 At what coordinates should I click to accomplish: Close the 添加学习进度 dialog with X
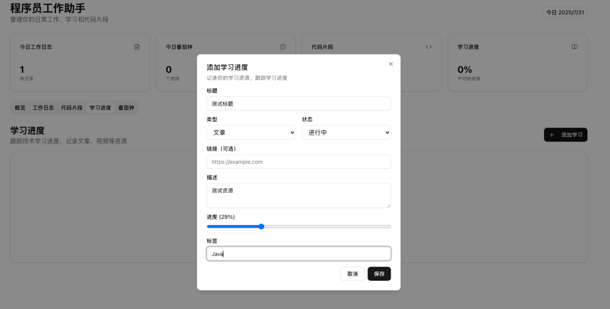coord(391,64)
